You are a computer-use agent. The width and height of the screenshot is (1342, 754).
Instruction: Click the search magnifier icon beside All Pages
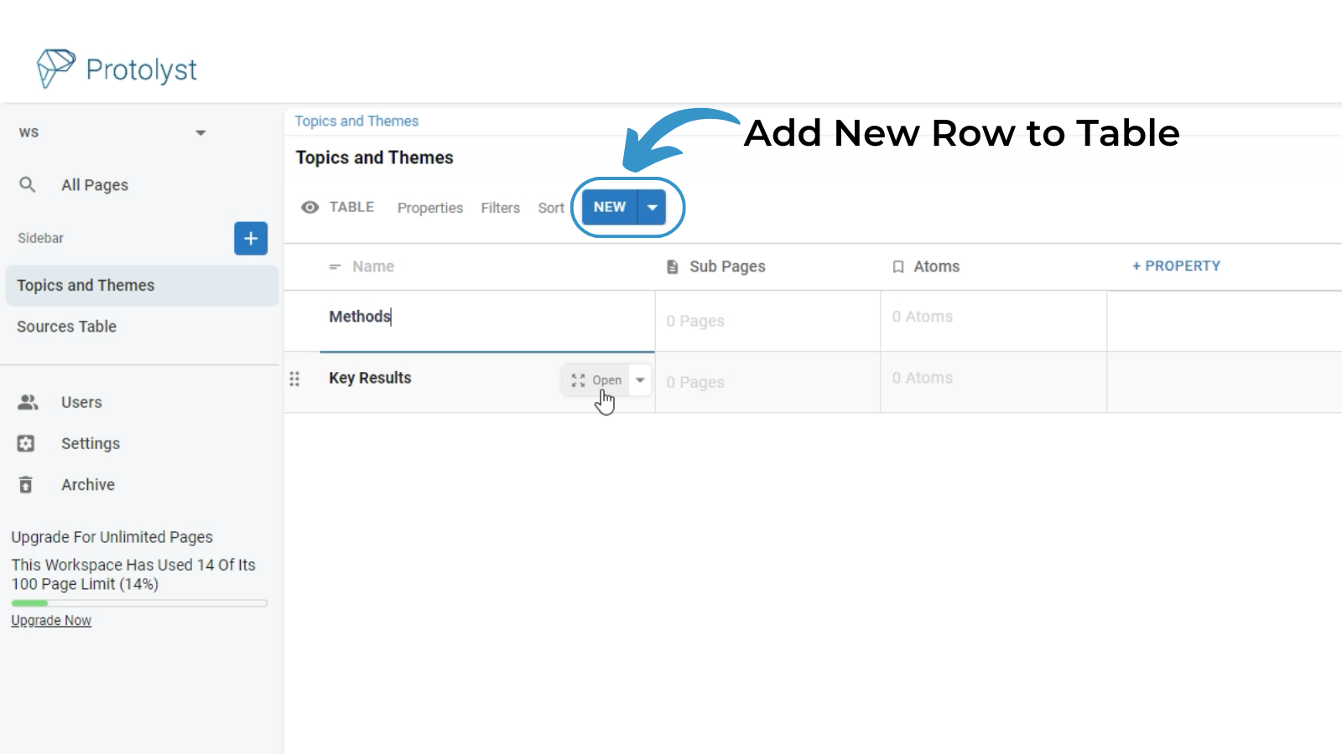tap(28, 184)
